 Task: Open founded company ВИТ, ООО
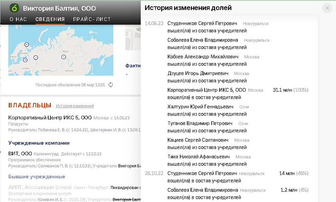20,153
